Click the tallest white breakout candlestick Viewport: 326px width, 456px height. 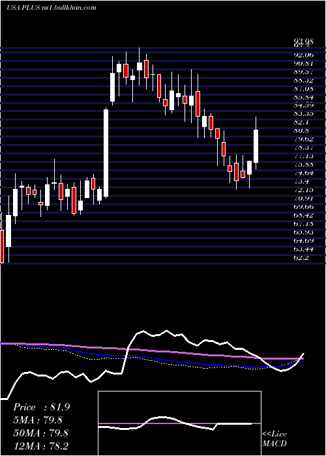(106, 153)
